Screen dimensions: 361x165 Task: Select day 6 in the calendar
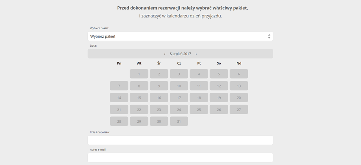click(239, 74)
